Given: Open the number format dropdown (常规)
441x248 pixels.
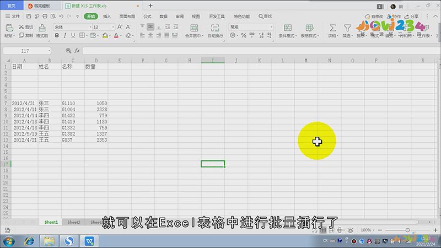Looking at the screenshot, I should click(x=271, y=27).
